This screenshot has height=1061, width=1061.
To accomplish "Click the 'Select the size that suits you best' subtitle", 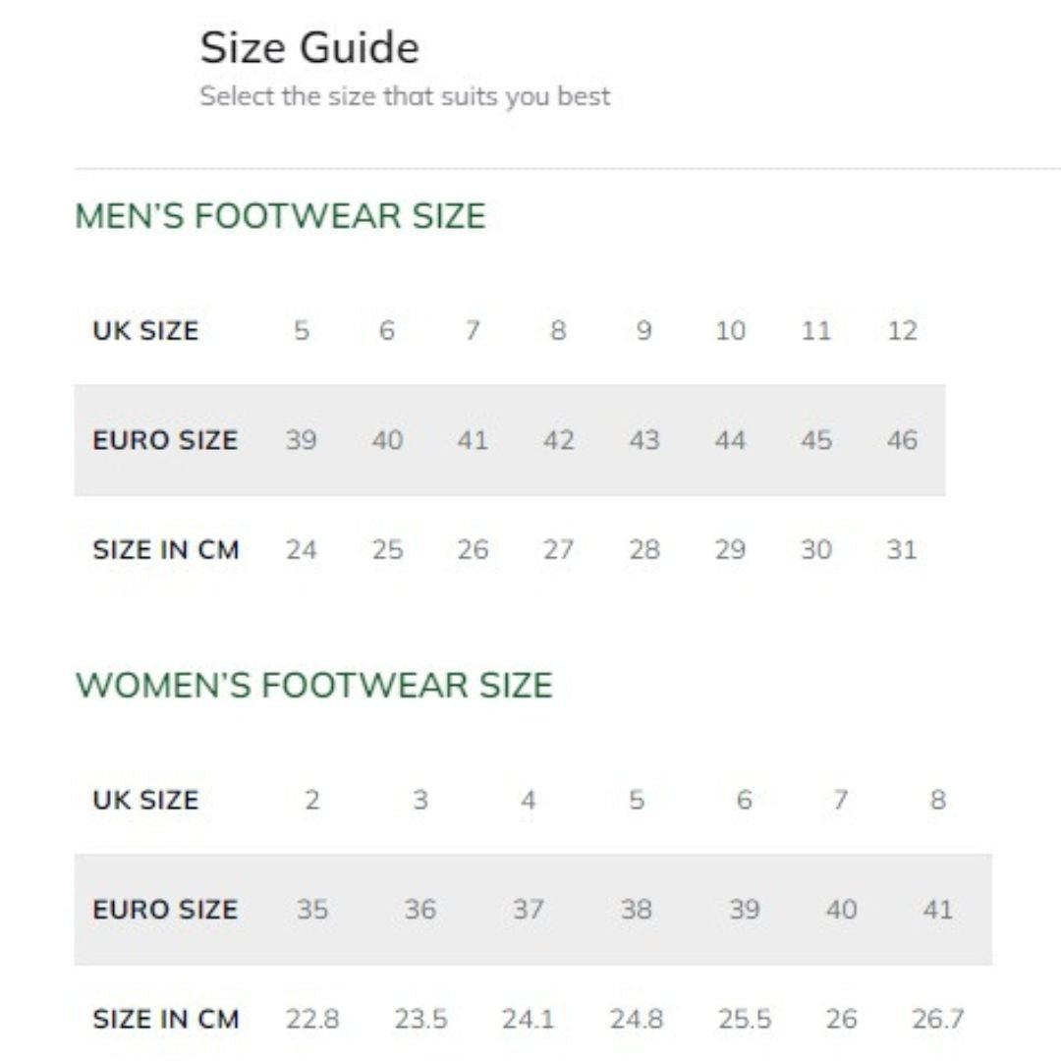I will [405, 96].
